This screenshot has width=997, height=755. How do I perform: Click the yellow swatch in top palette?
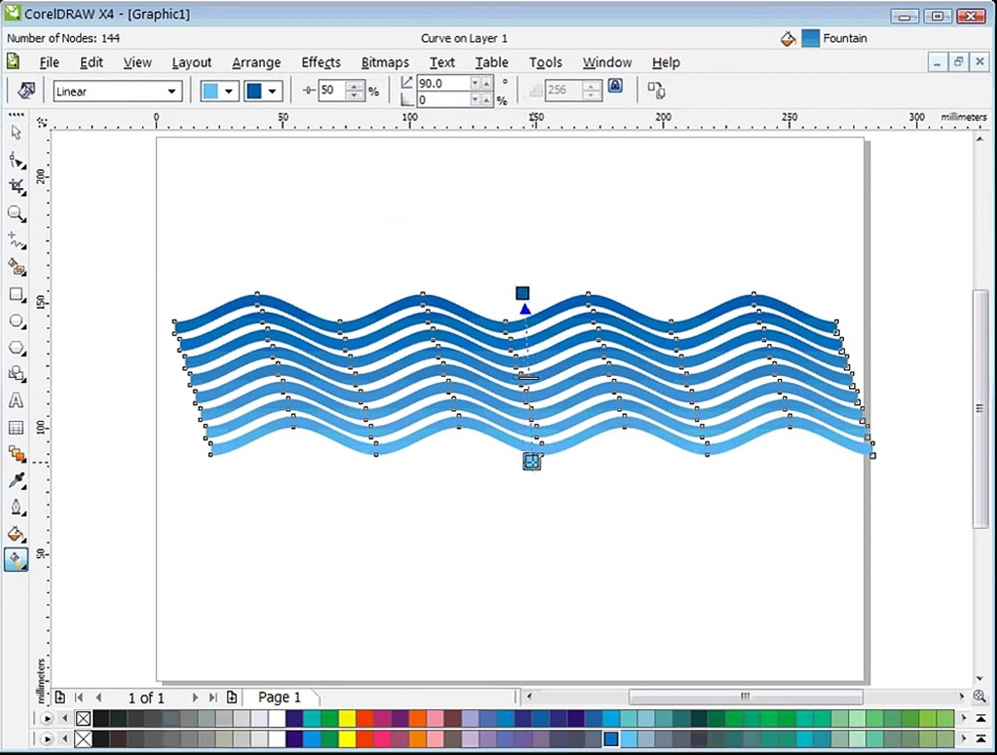click(x=347, y=718)
